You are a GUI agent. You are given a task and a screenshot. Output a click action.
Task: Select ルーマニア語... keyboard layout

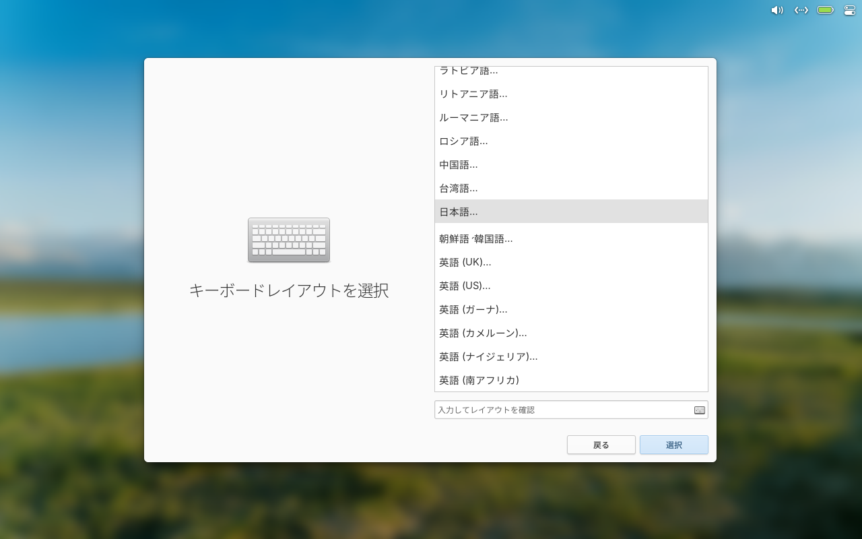[x=571, y=117]
